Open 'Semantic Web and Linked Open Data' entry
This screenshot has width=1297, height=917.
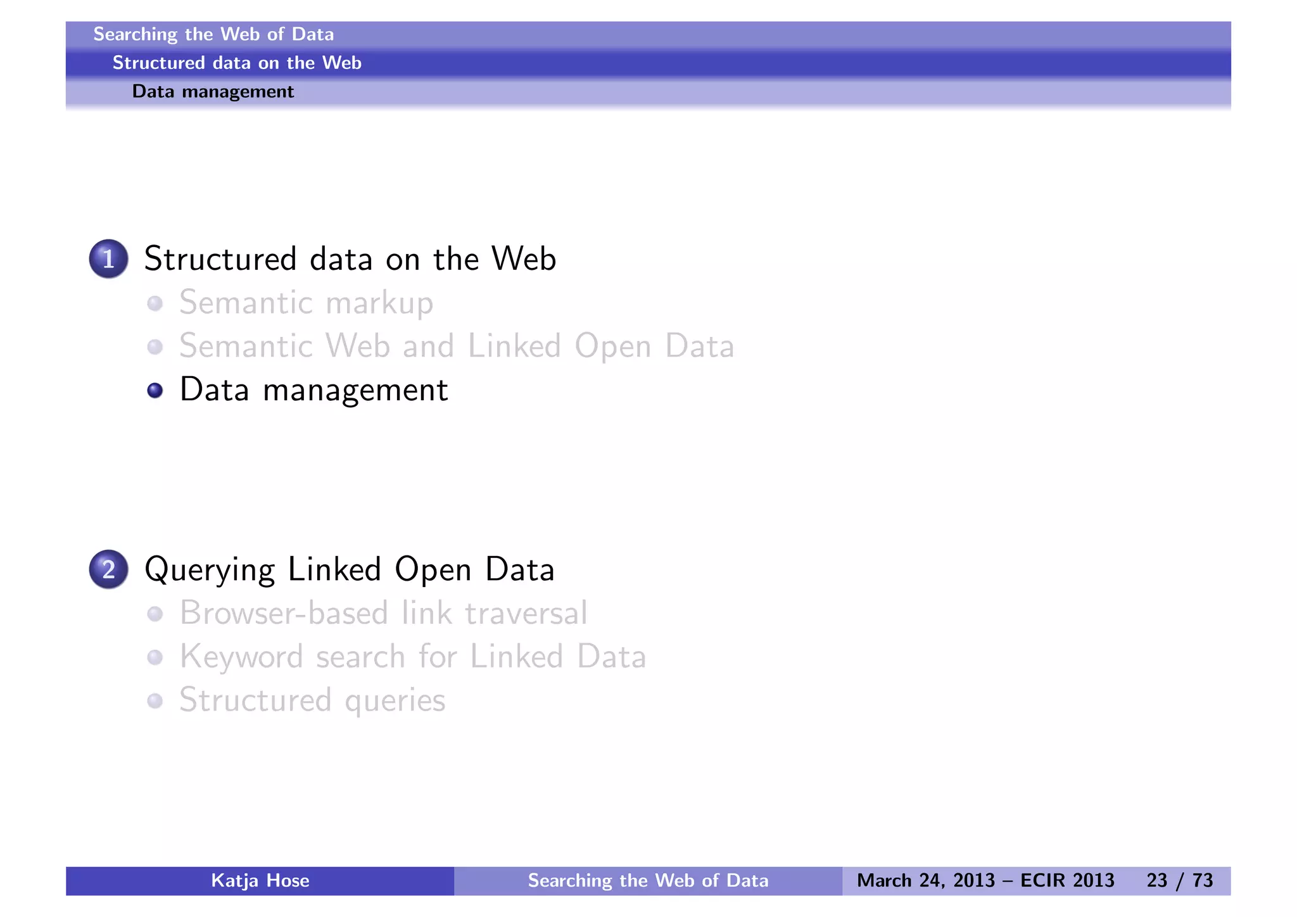(457, 346)
